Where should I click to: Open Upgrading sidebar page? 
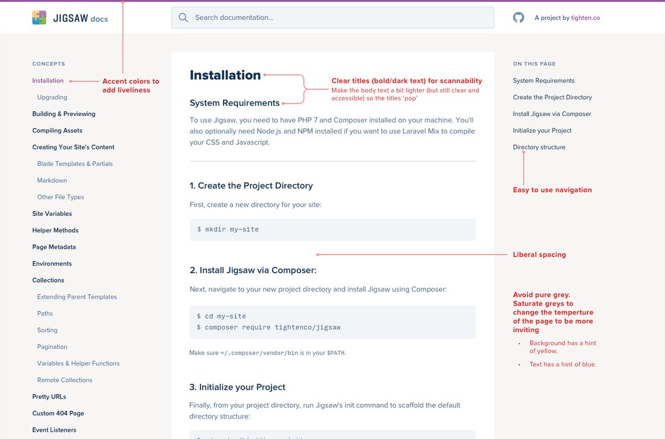click(x=52, y=97)
